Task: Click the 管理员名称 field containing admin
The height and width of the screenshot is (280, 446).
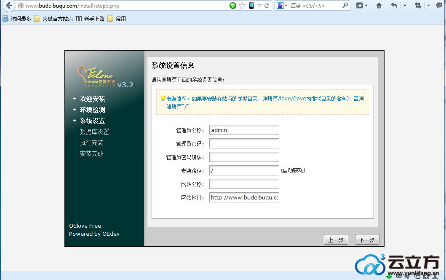Action: [x=244, y=130]
